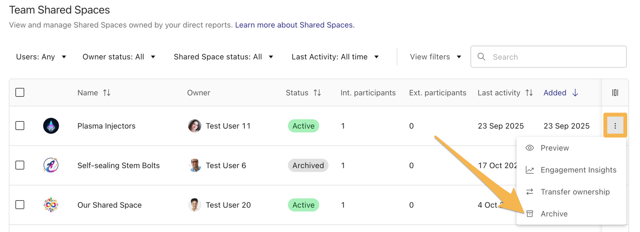
Task: Click the column settings icon in table header
Action: pyautogui.click(x=615, y=93)
